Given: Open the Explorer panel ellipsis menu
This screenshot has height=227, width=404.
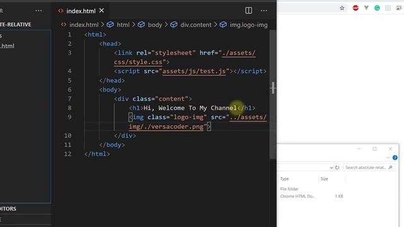Looking at the screenshot, I should 39,11.
